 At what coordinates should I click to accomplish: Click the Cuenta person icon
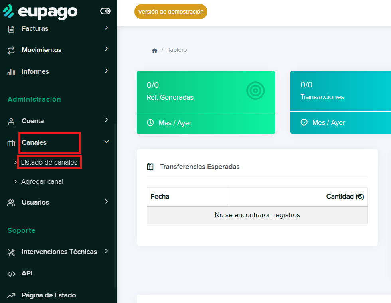pyautogui.click(x=11, y=121)
